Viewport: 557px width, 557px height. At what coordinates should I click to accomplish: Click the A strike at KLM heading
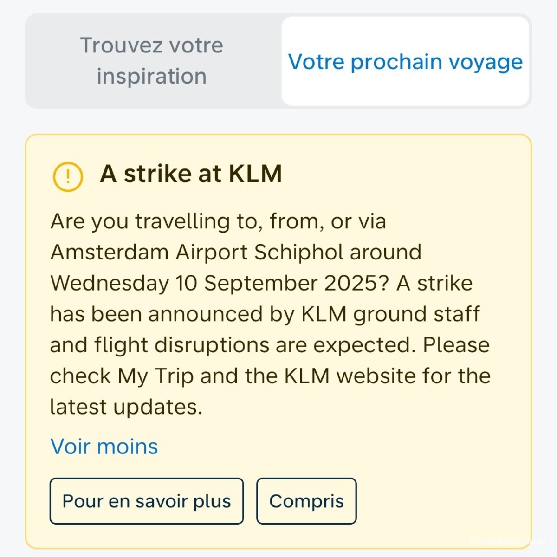coord(191,174)
